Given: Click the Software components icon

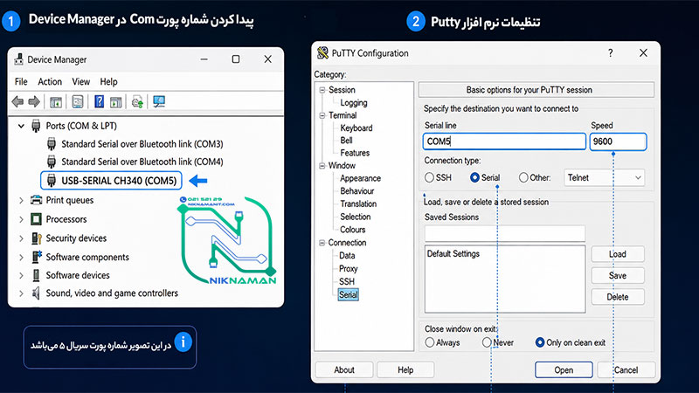Looking at the screenshot, I should (36, 257).
